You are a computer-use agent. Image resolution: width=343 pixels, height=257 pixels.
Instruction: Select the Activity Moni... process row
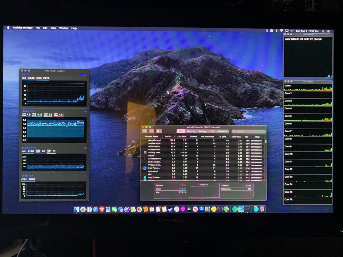coord(203,152)
